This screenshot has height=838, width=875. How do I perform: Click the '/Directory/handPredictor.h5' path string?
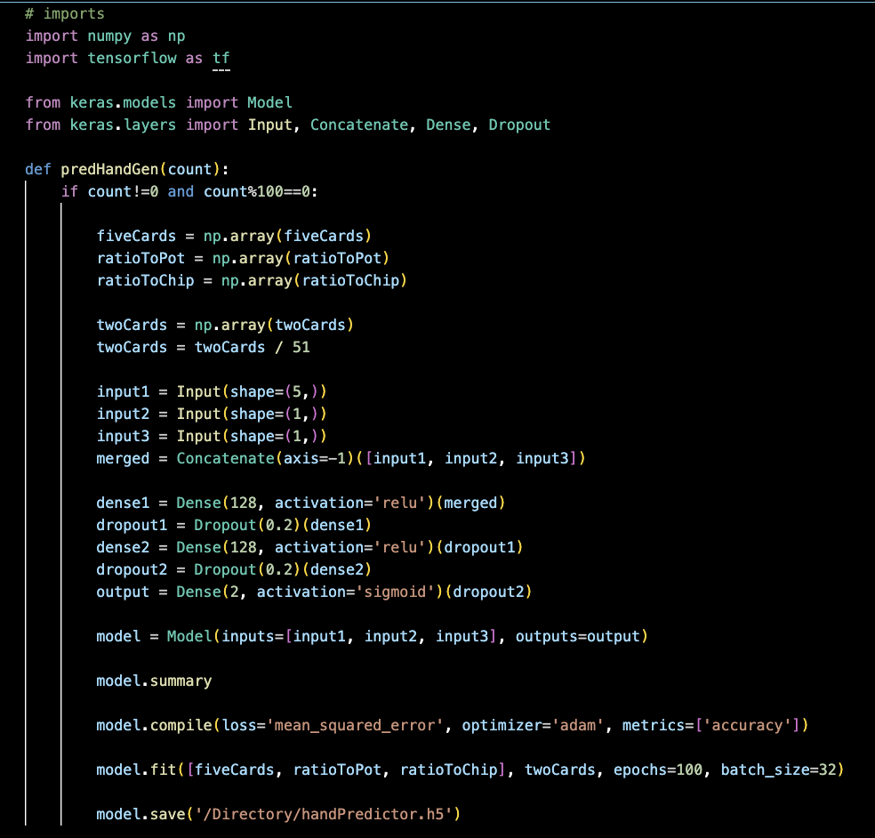323,815
